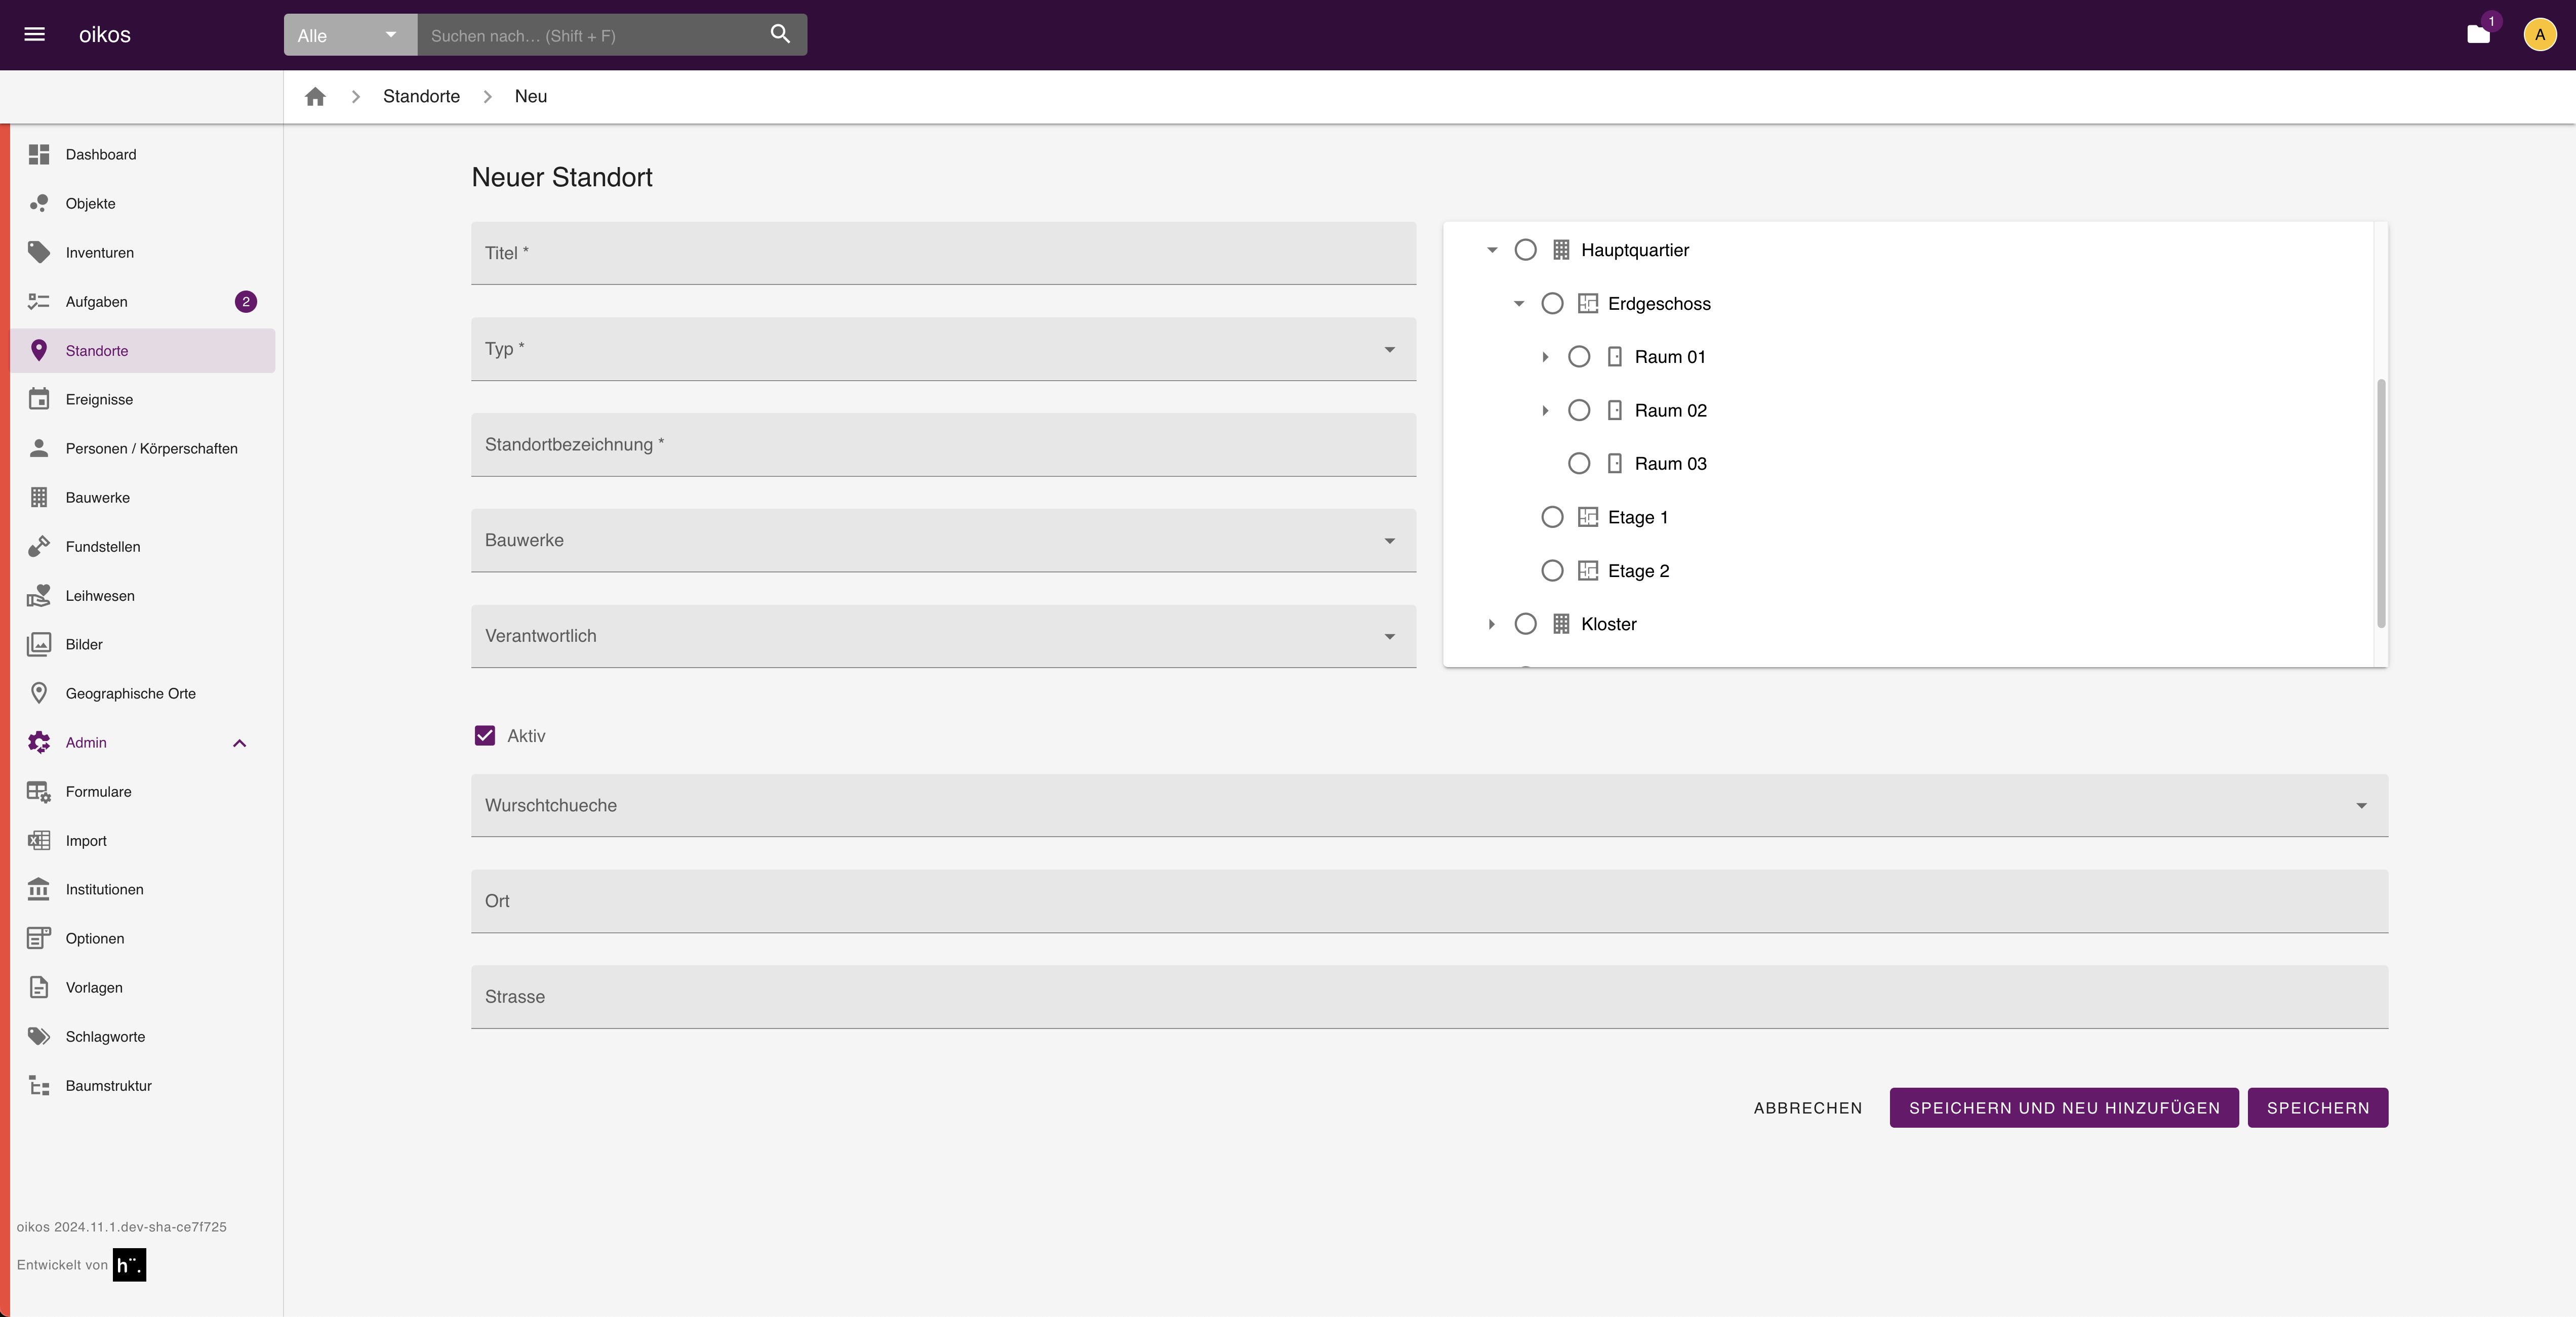This screenshot has width=2576, height=1317.
Task: Open the folder notifications icon
Action: (2478, 35)
